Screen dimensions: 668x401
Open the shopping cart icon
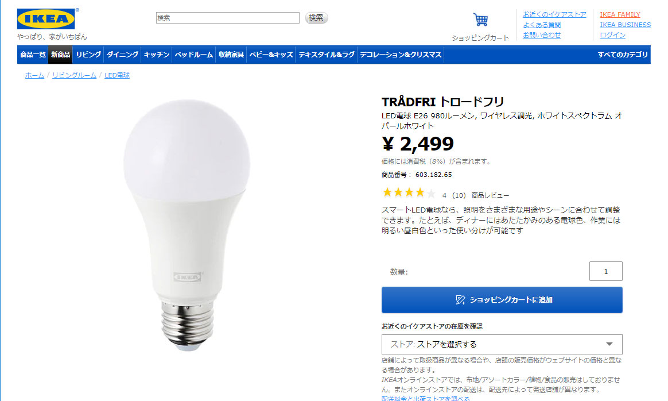(x=480, y=20)
